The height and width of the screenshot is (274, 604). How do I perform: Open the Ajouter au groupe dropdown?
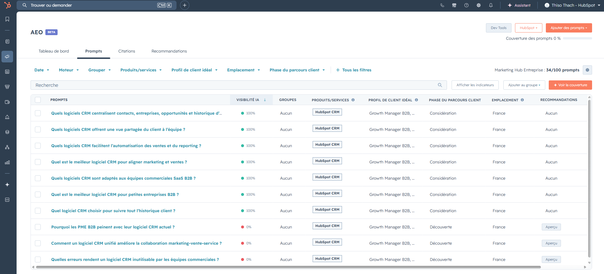(x=524, y=85)
